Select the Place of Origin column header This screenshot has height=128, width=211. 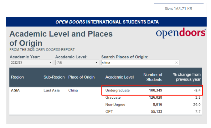(81, 77)
